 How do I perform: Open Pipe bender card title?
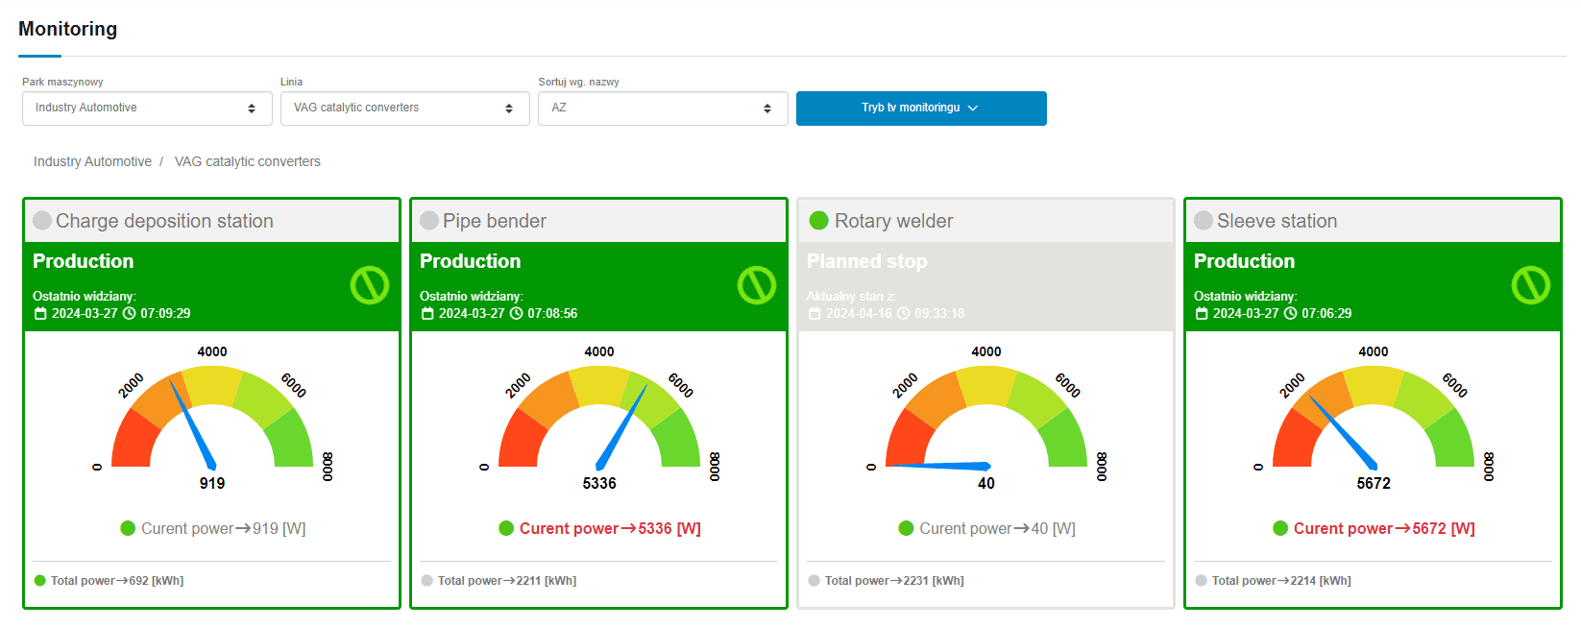pyautogui.click(x=495, y=221)
